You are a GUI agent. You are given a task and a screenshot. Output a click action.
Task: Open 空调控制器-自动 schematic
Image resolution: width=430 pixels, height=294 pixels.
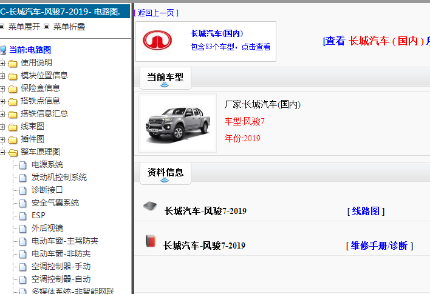61,279
